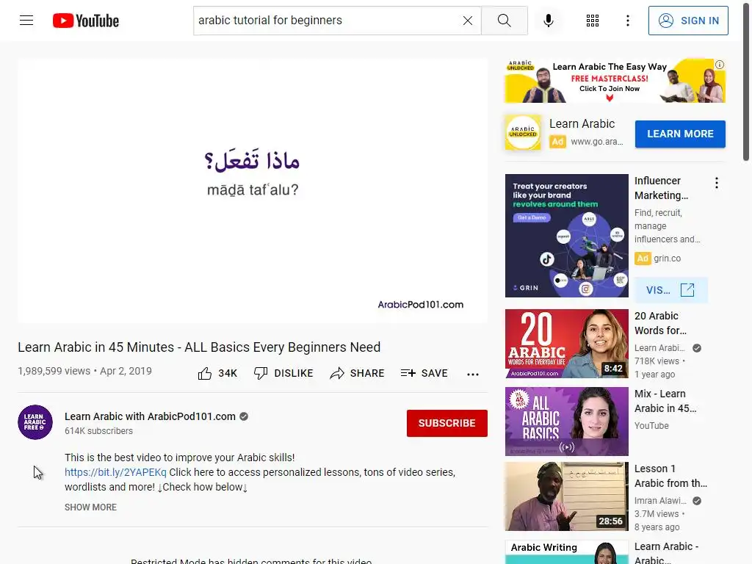Image resolution: width=752 pixels, height=564 pixels.
Task: Click the DISLIKE thumbs-down button
Action: tap(283, 373)
